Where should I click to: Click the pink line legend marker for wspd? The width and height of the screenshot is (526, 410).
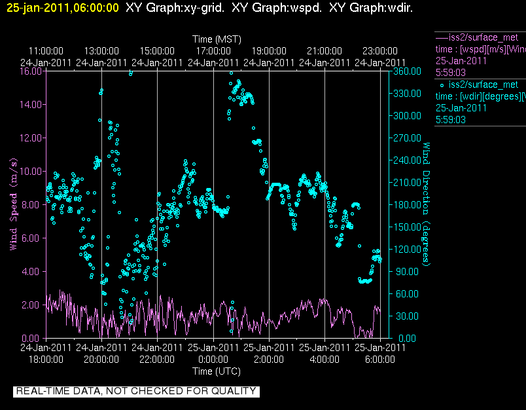click(442, 37)
